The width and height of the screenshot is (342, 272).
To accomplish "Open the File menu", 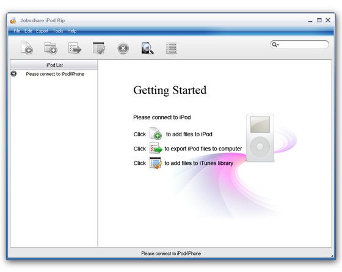I will point(17,31).
